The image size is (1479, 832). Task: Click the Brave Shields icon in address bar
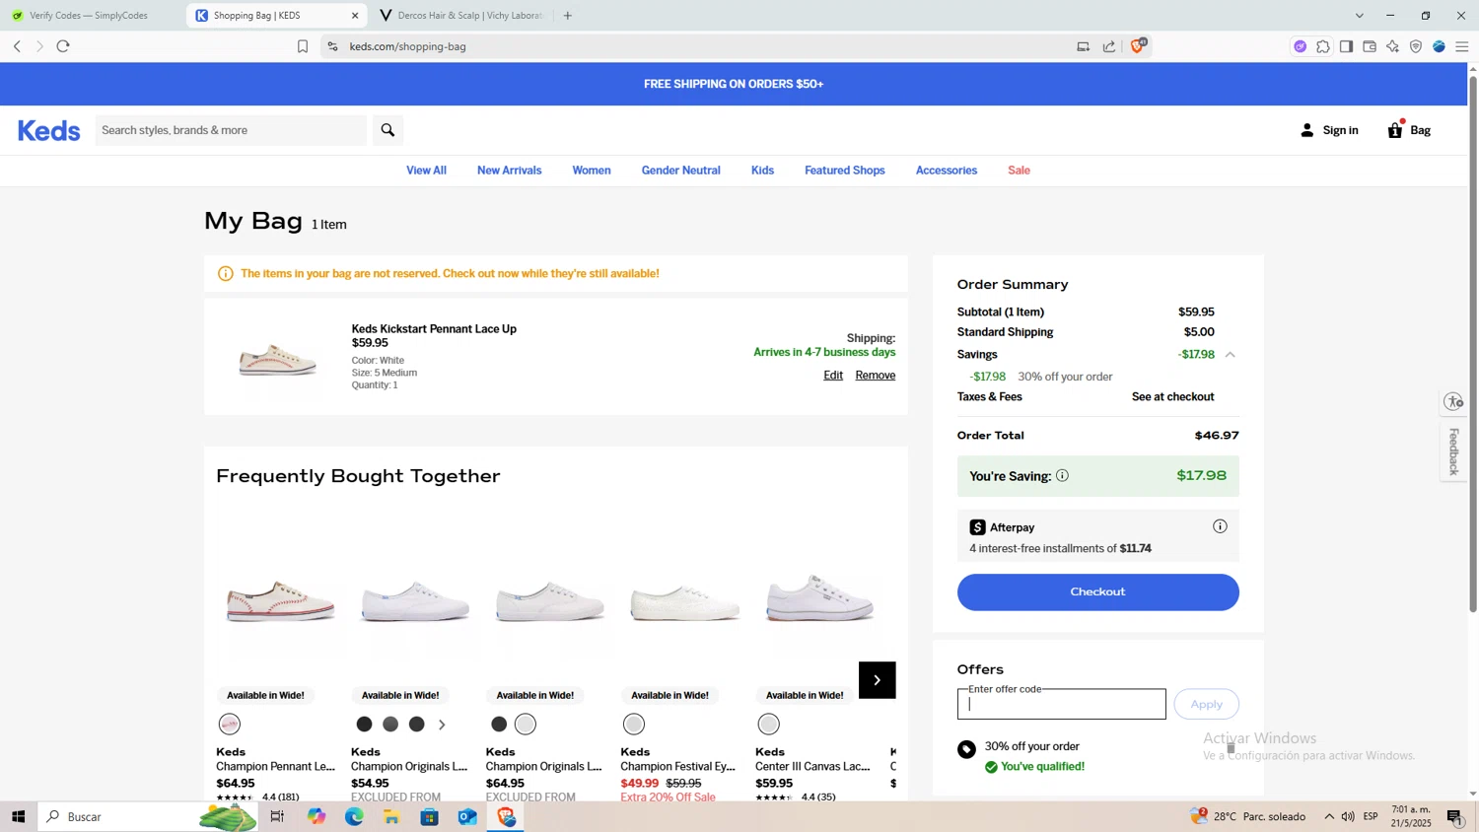(1138, 45)
